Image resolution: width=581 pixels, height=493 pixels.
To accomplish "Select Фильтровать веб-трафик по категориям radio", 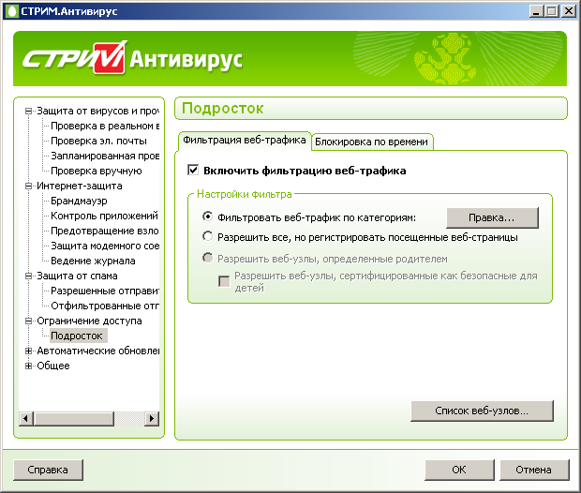I will 207,217.
